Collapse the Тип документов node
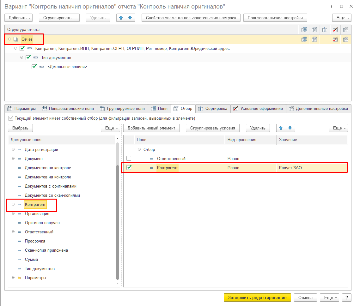354x306 pixels. click(22, 57)
